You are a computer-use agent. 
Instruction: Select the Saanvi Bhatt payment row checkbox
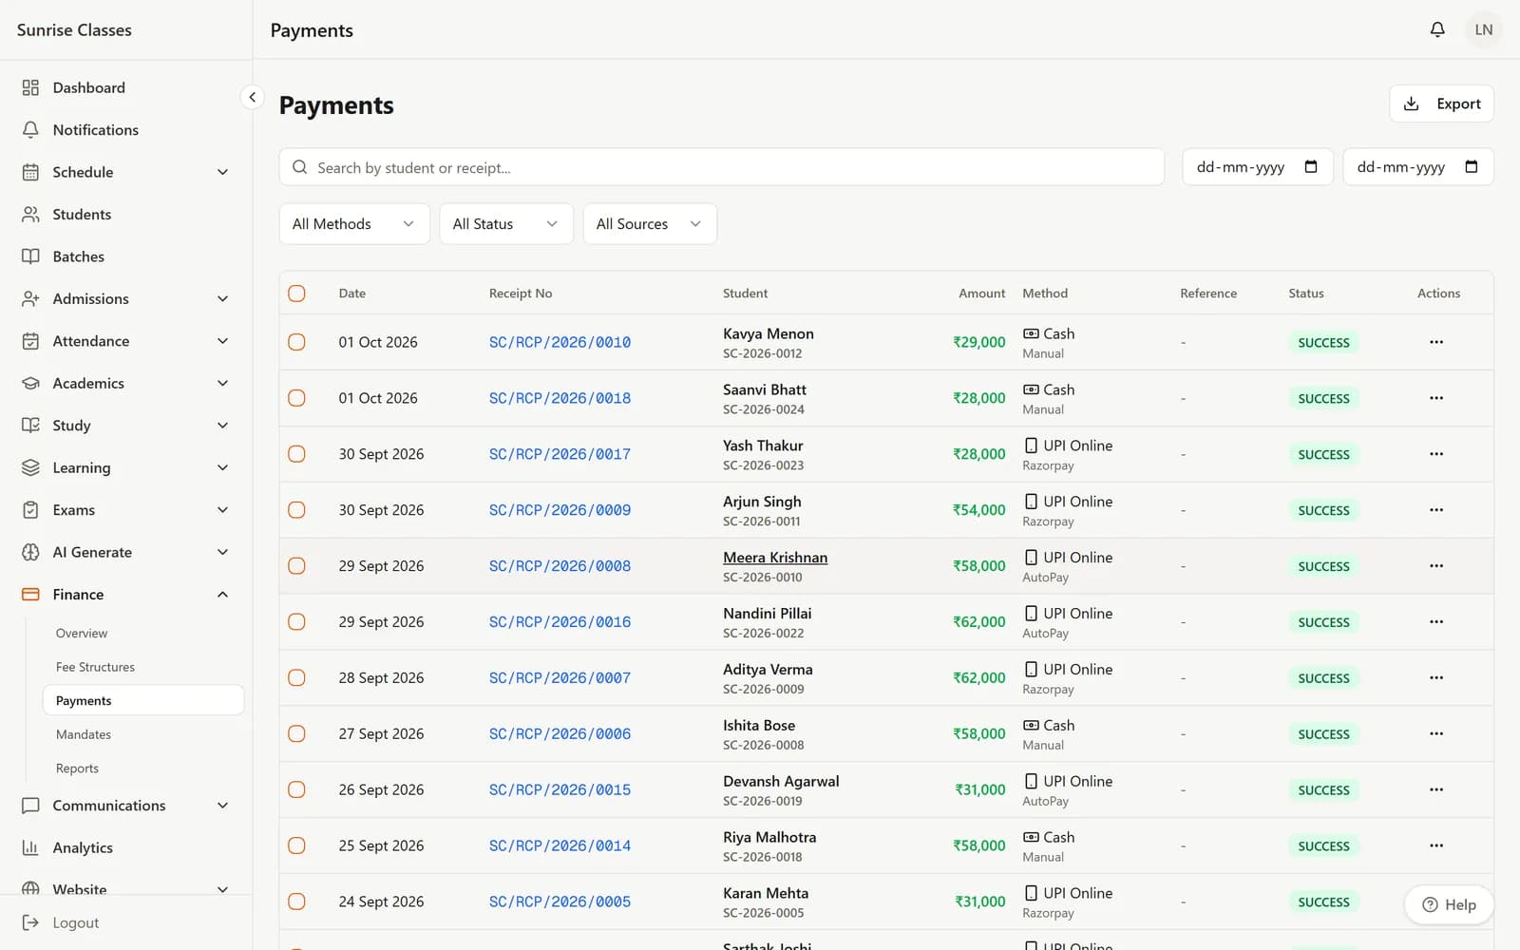click(296, 398)
